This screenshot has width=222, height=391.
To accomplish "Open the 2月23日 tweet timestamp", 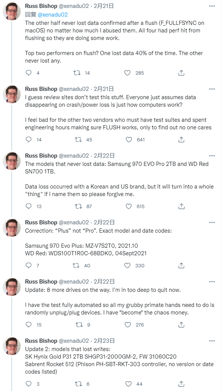I will click(104, 340).
